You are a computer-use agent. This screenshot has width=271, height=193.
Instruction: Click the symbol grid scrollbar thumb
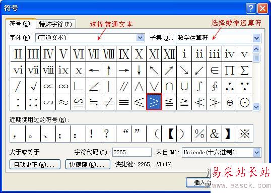pos(256,58)
